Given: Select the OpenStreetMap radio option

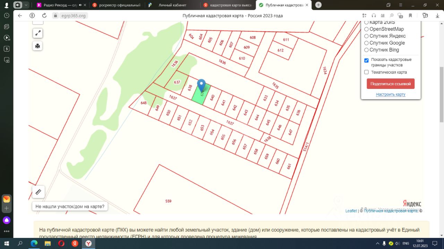Looking at the screenshot, I should [366, 29].
